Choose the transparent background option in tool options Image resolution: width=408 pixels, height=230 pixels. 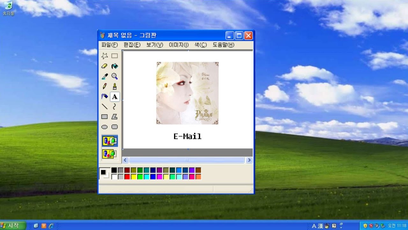click(110, 154)
